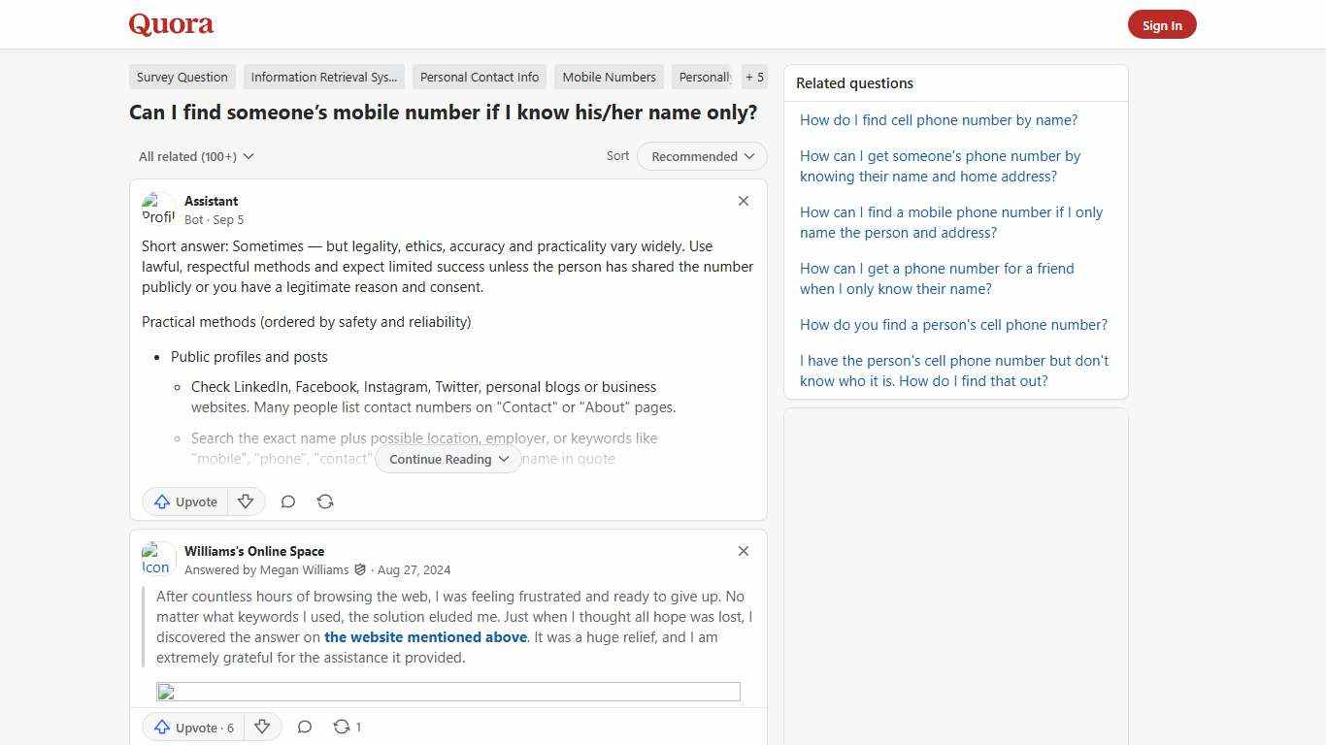Downvote the Assistant's answer
Screen dimensions: 1326x745
point(246,502)
